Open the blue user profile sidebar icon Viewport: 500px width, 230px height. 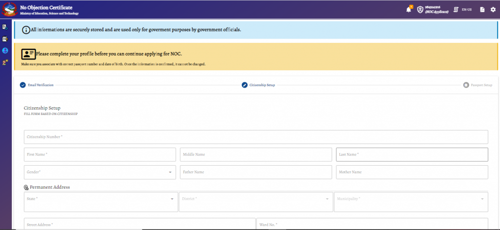pos(5,51)
